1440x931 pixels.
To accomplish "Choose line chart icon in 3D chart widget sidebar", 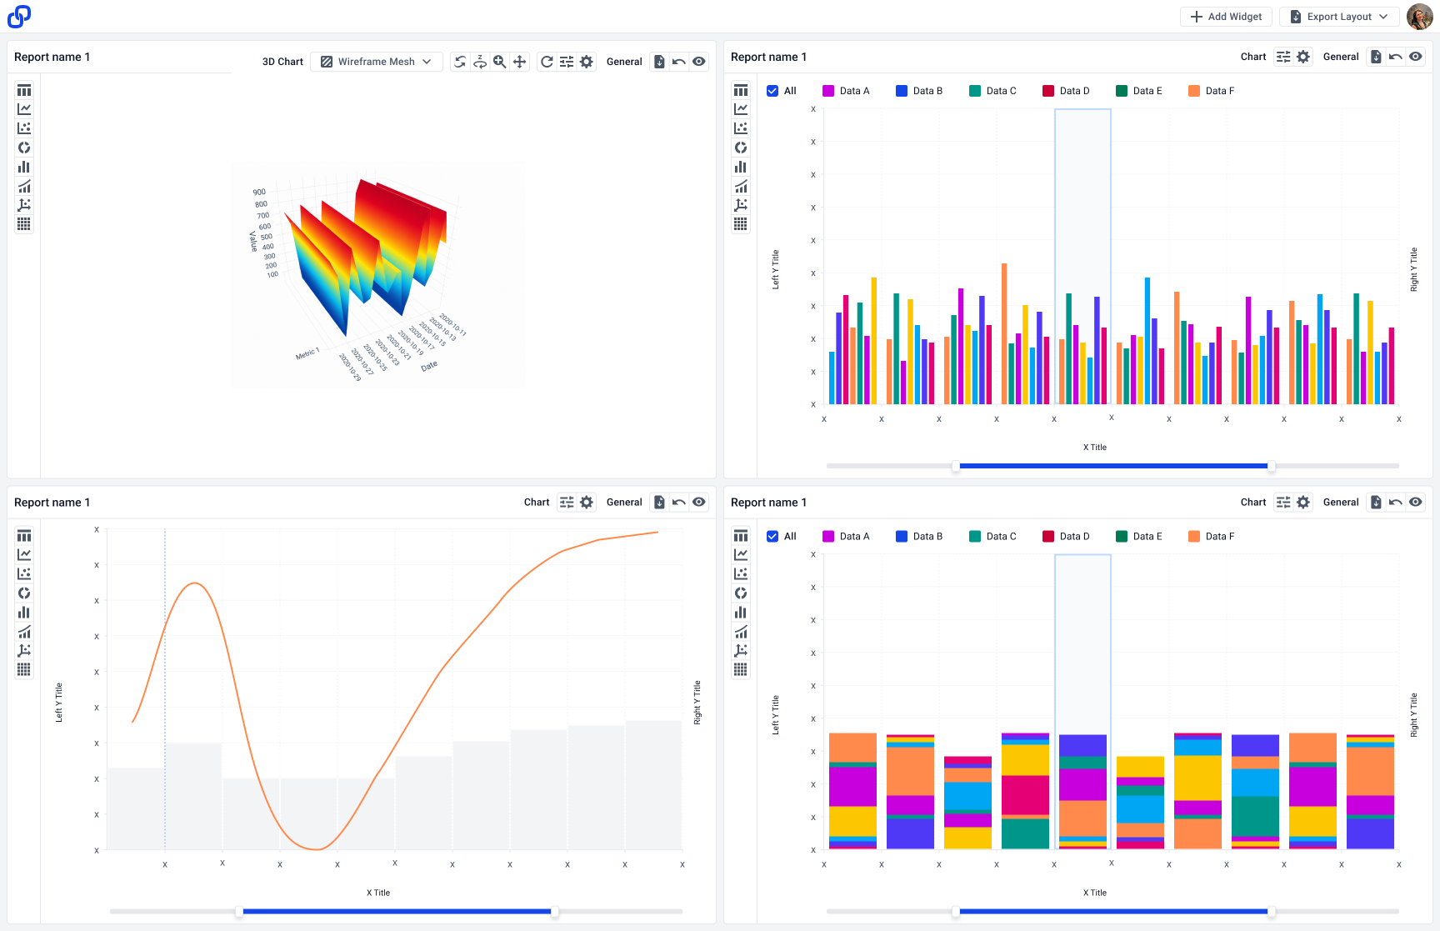I will tap(24, 109).
